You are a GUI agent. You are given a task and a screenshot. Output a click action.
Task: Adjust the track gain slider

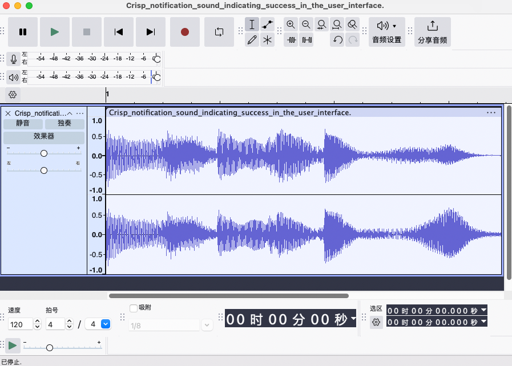pos(44,153)
